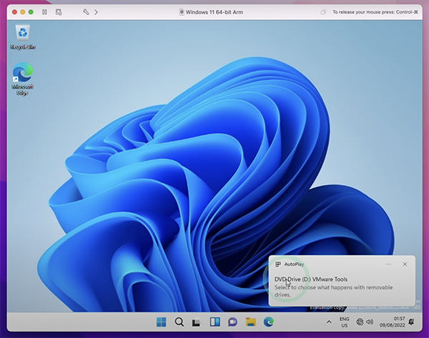
Task: Open clock and date 01:57
Action: (392, 322)
